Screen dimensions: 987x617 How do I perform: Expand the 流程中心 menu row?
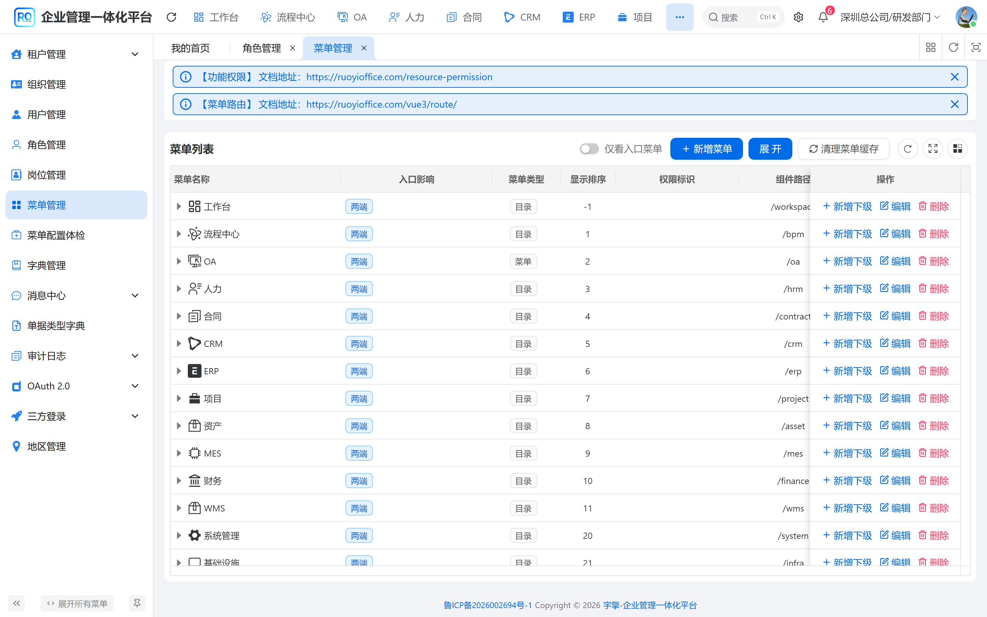(179, 234)
